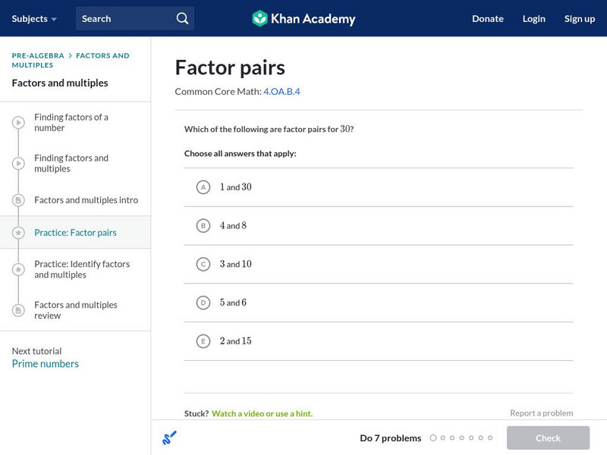Select answer choice C, 3 and 10
Screen dimensions: 607x455
click(203, 265)
